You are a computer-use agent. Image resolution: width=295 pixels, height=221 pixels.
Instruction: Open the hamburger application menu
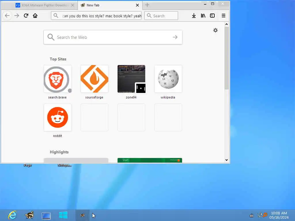pos(224,16)
